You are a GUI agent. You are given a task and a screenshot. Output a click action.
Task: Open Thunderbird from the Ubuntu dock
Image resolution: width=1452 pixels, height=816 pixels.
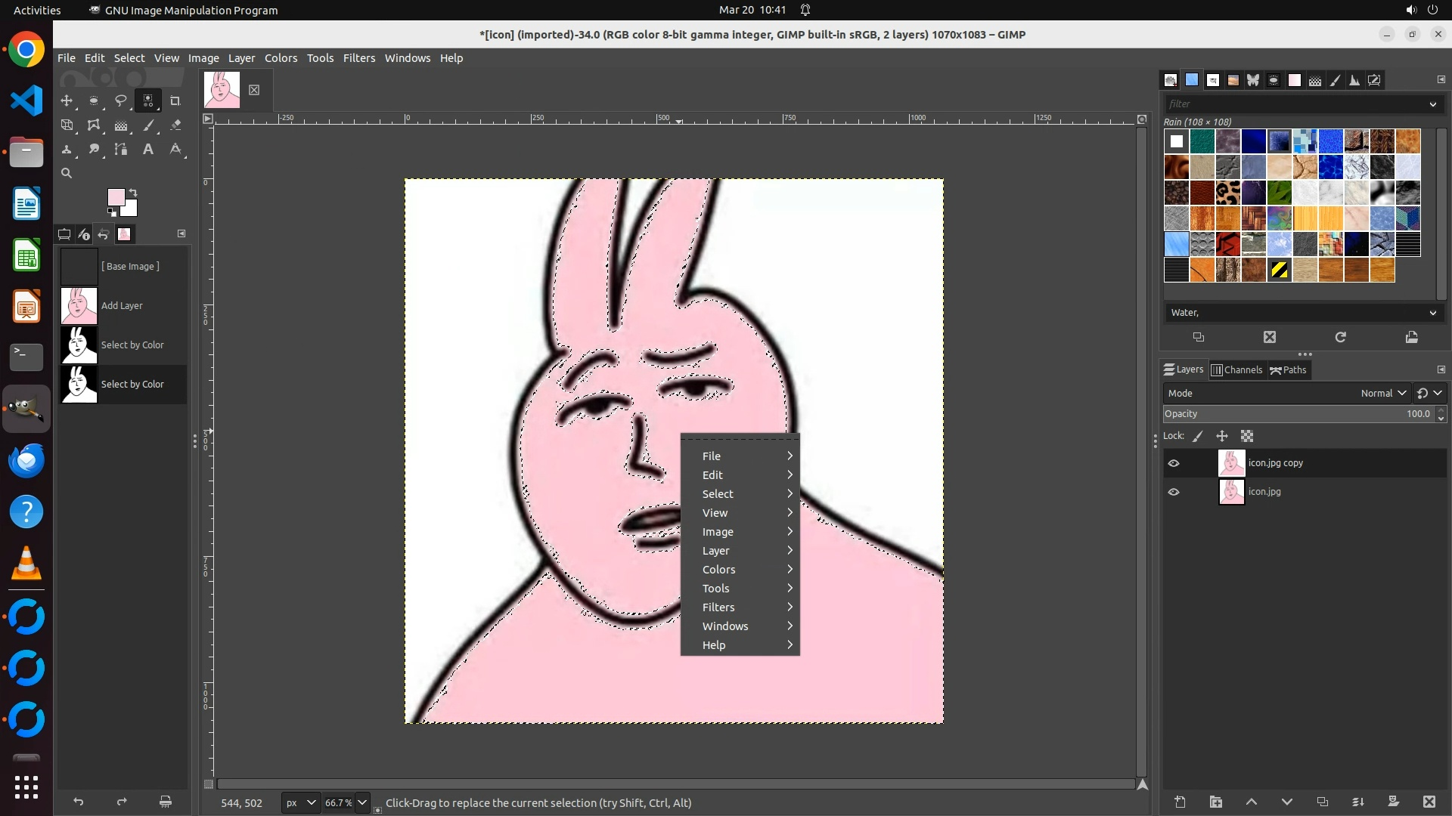[x=26, y=460]
